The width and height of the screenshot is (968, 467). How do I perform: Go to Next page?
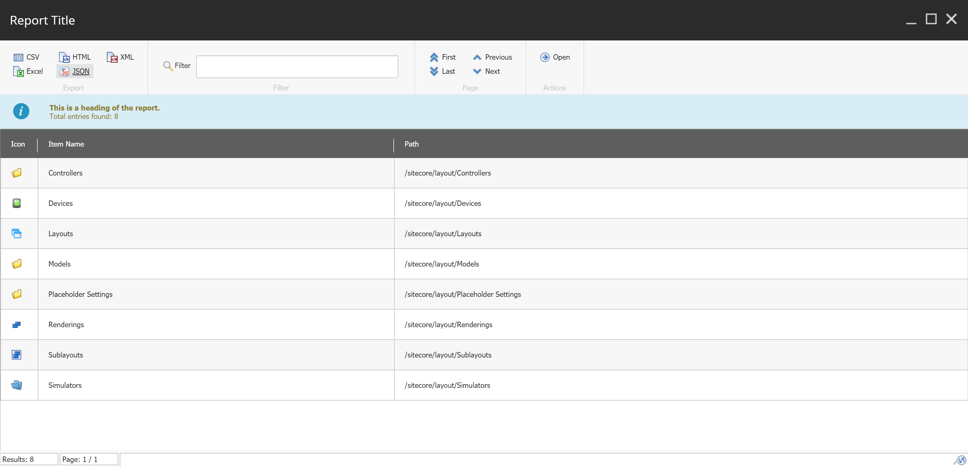coord(487,71)
